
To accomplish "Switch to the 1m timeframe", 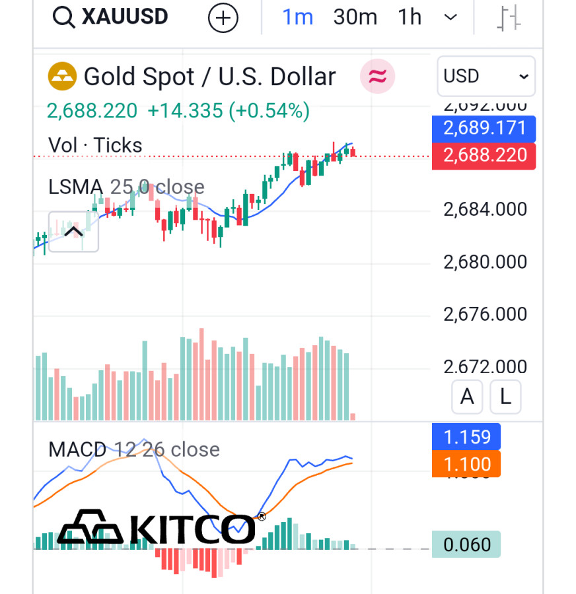I will coord(297,18).
